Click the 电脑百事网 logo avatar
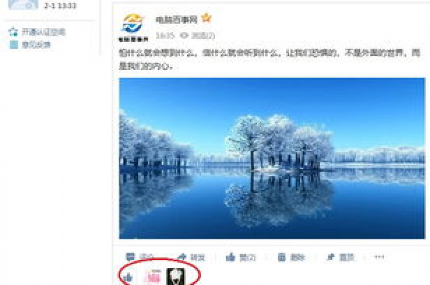 point(133,27)
